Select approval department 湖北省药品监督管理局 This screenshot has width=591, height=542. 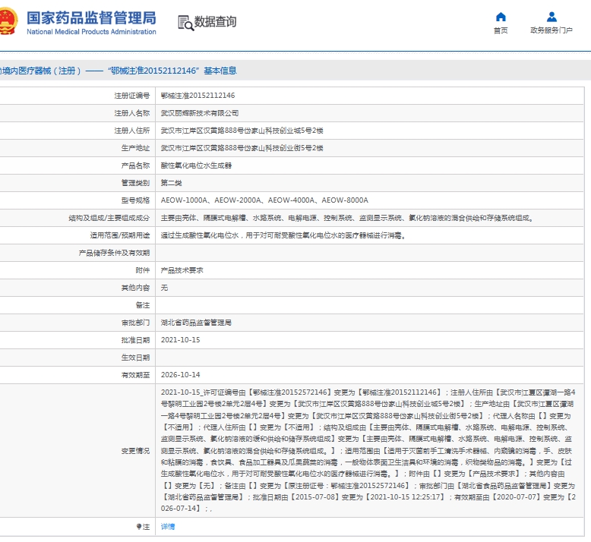(x=196, y=323)
